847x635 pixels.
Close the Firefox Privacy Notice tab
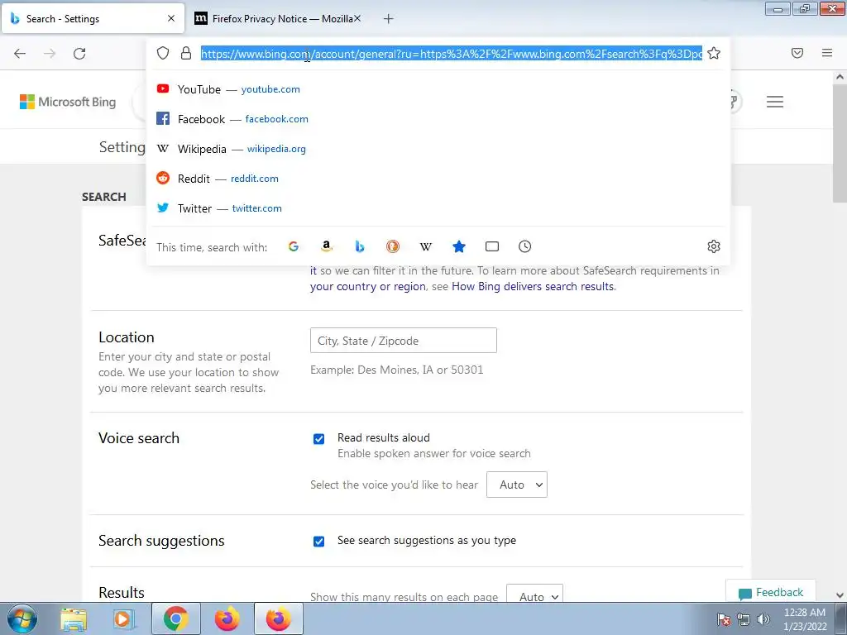[357, 18]
